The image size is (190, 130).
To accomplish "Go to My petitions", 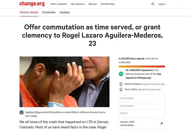I will point(78,4).
